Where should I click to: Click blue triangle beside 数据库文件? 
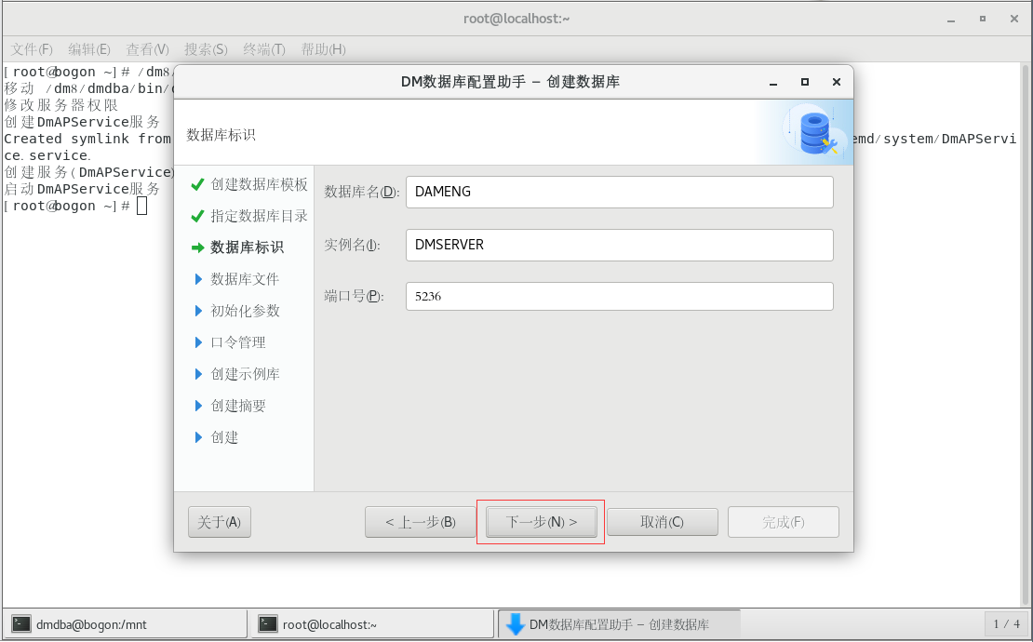198,279
